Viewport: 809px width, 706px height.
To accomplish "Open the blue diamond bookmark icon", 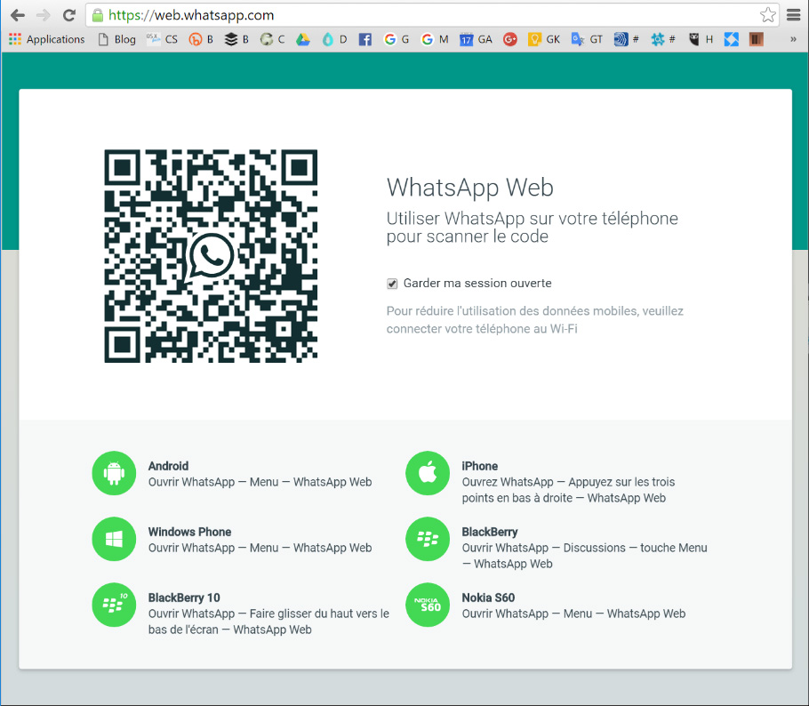I will point(731,39).
